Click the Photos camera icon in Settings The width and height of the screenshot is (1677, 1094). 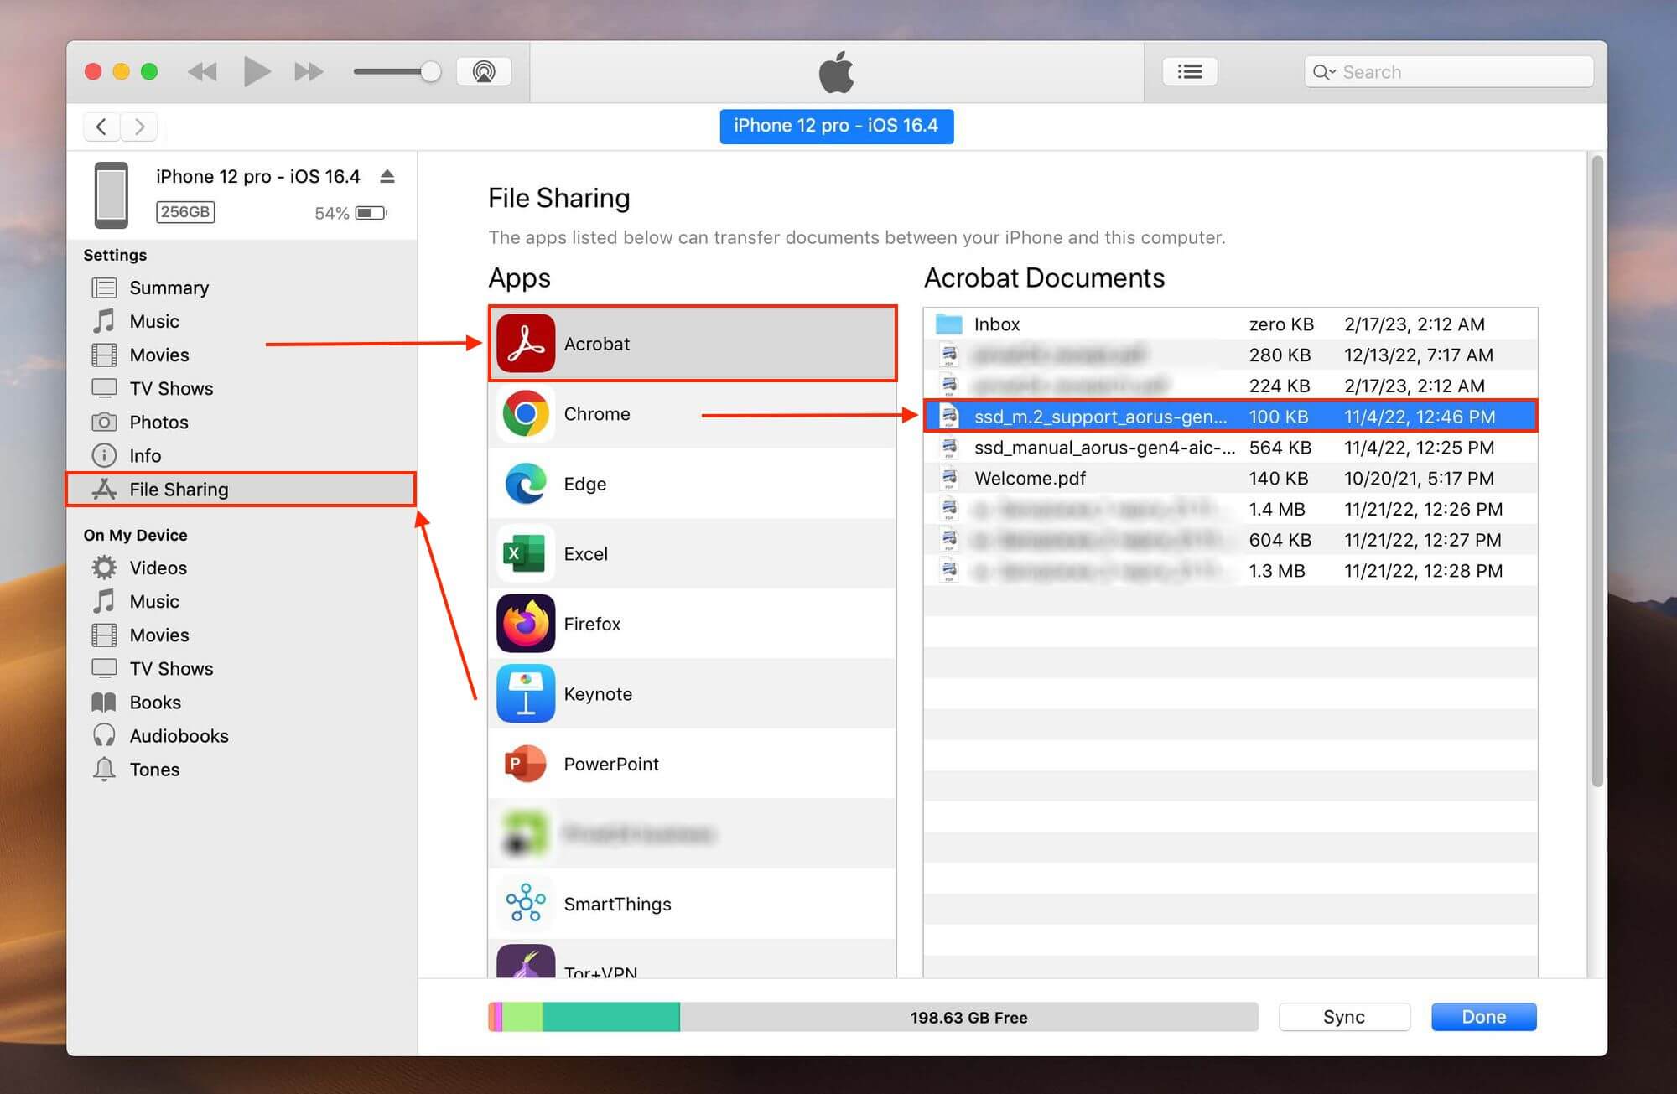tap(104, 422)
